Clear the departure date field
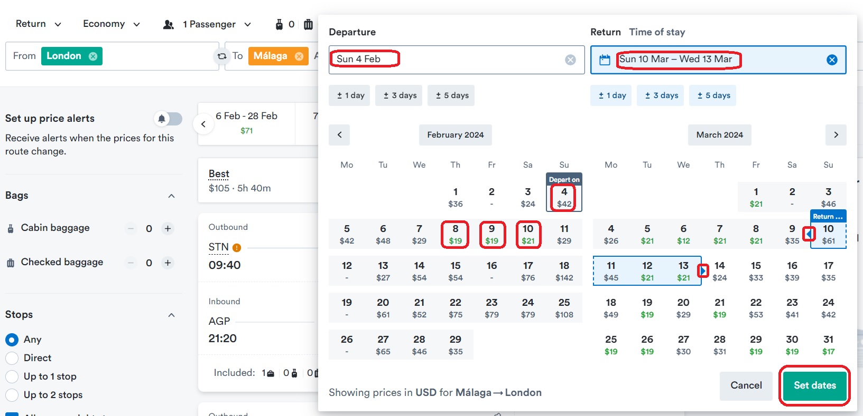The width and height of the screenshot is (863, 416). coord(570,60)
